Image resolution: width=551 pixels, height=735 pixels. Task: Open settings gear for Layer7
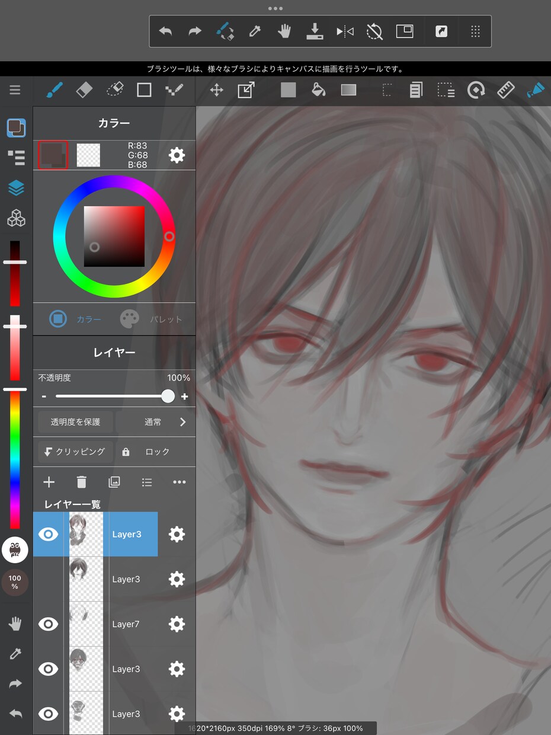click(177, 624)
